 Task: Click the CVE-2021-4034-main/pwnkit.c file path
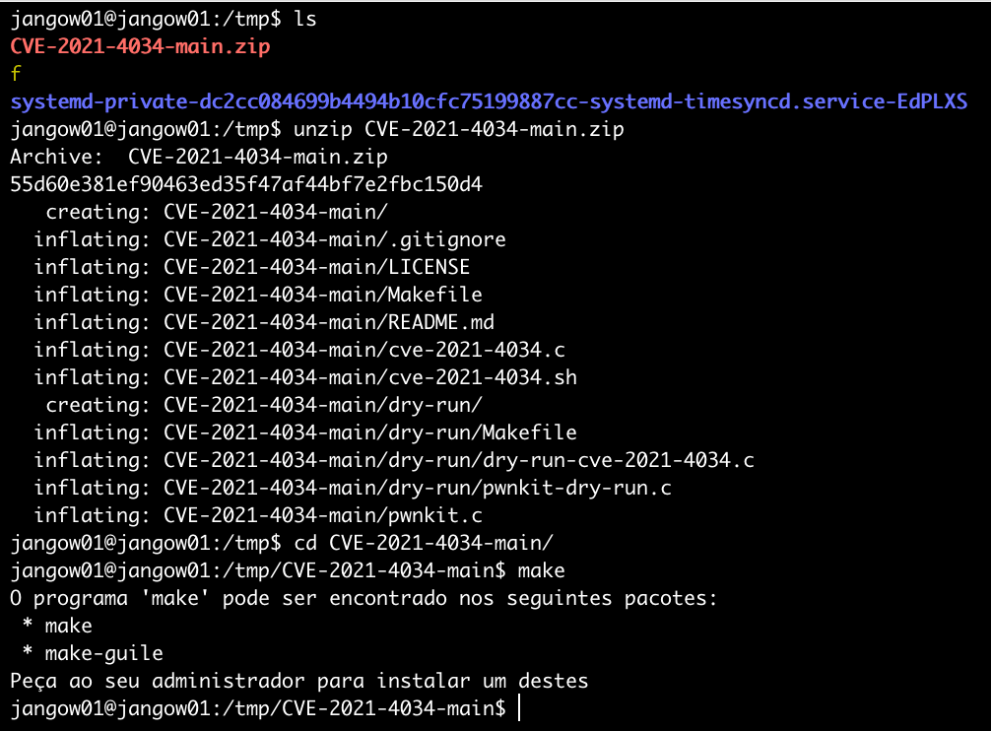tap(322, 515)
